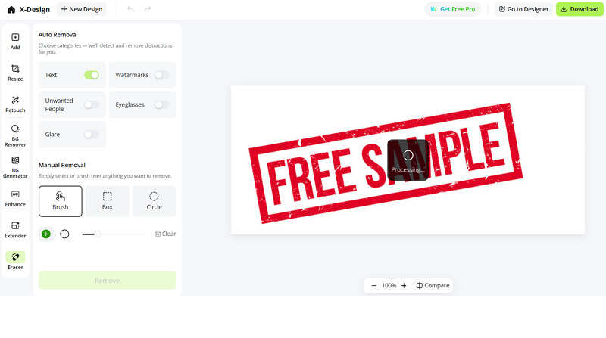Choose the Circle manual removal mode

pos(154,201)
